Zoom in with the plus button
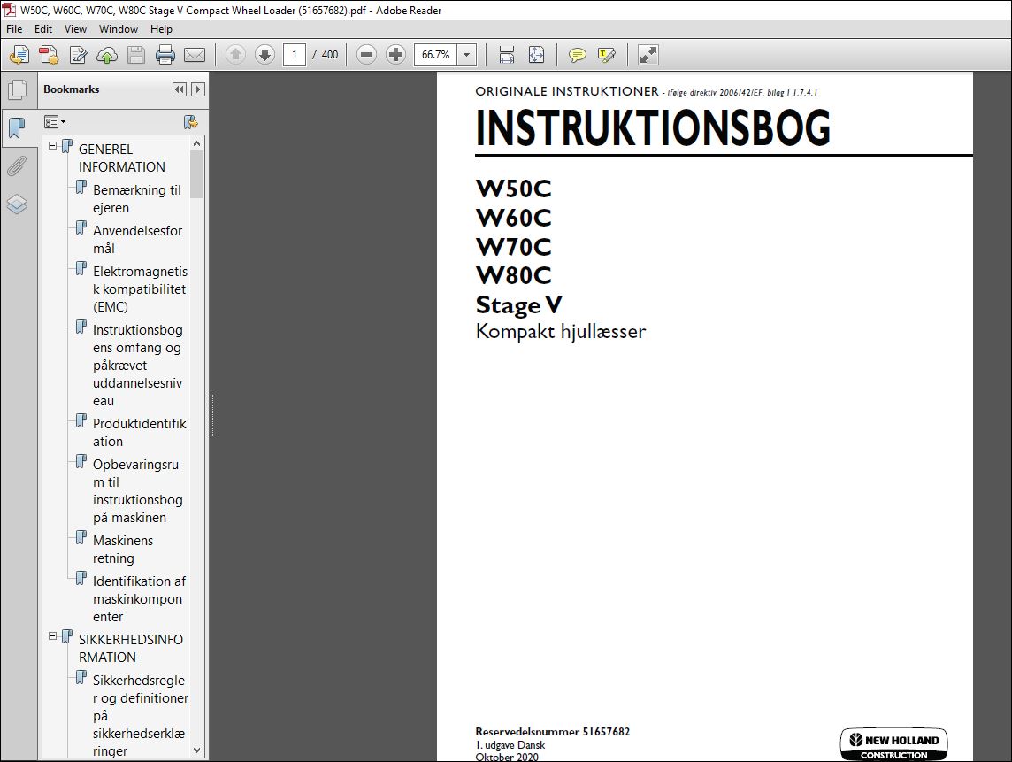This screenshot has width=1012, height=762. tap(395, 55)
